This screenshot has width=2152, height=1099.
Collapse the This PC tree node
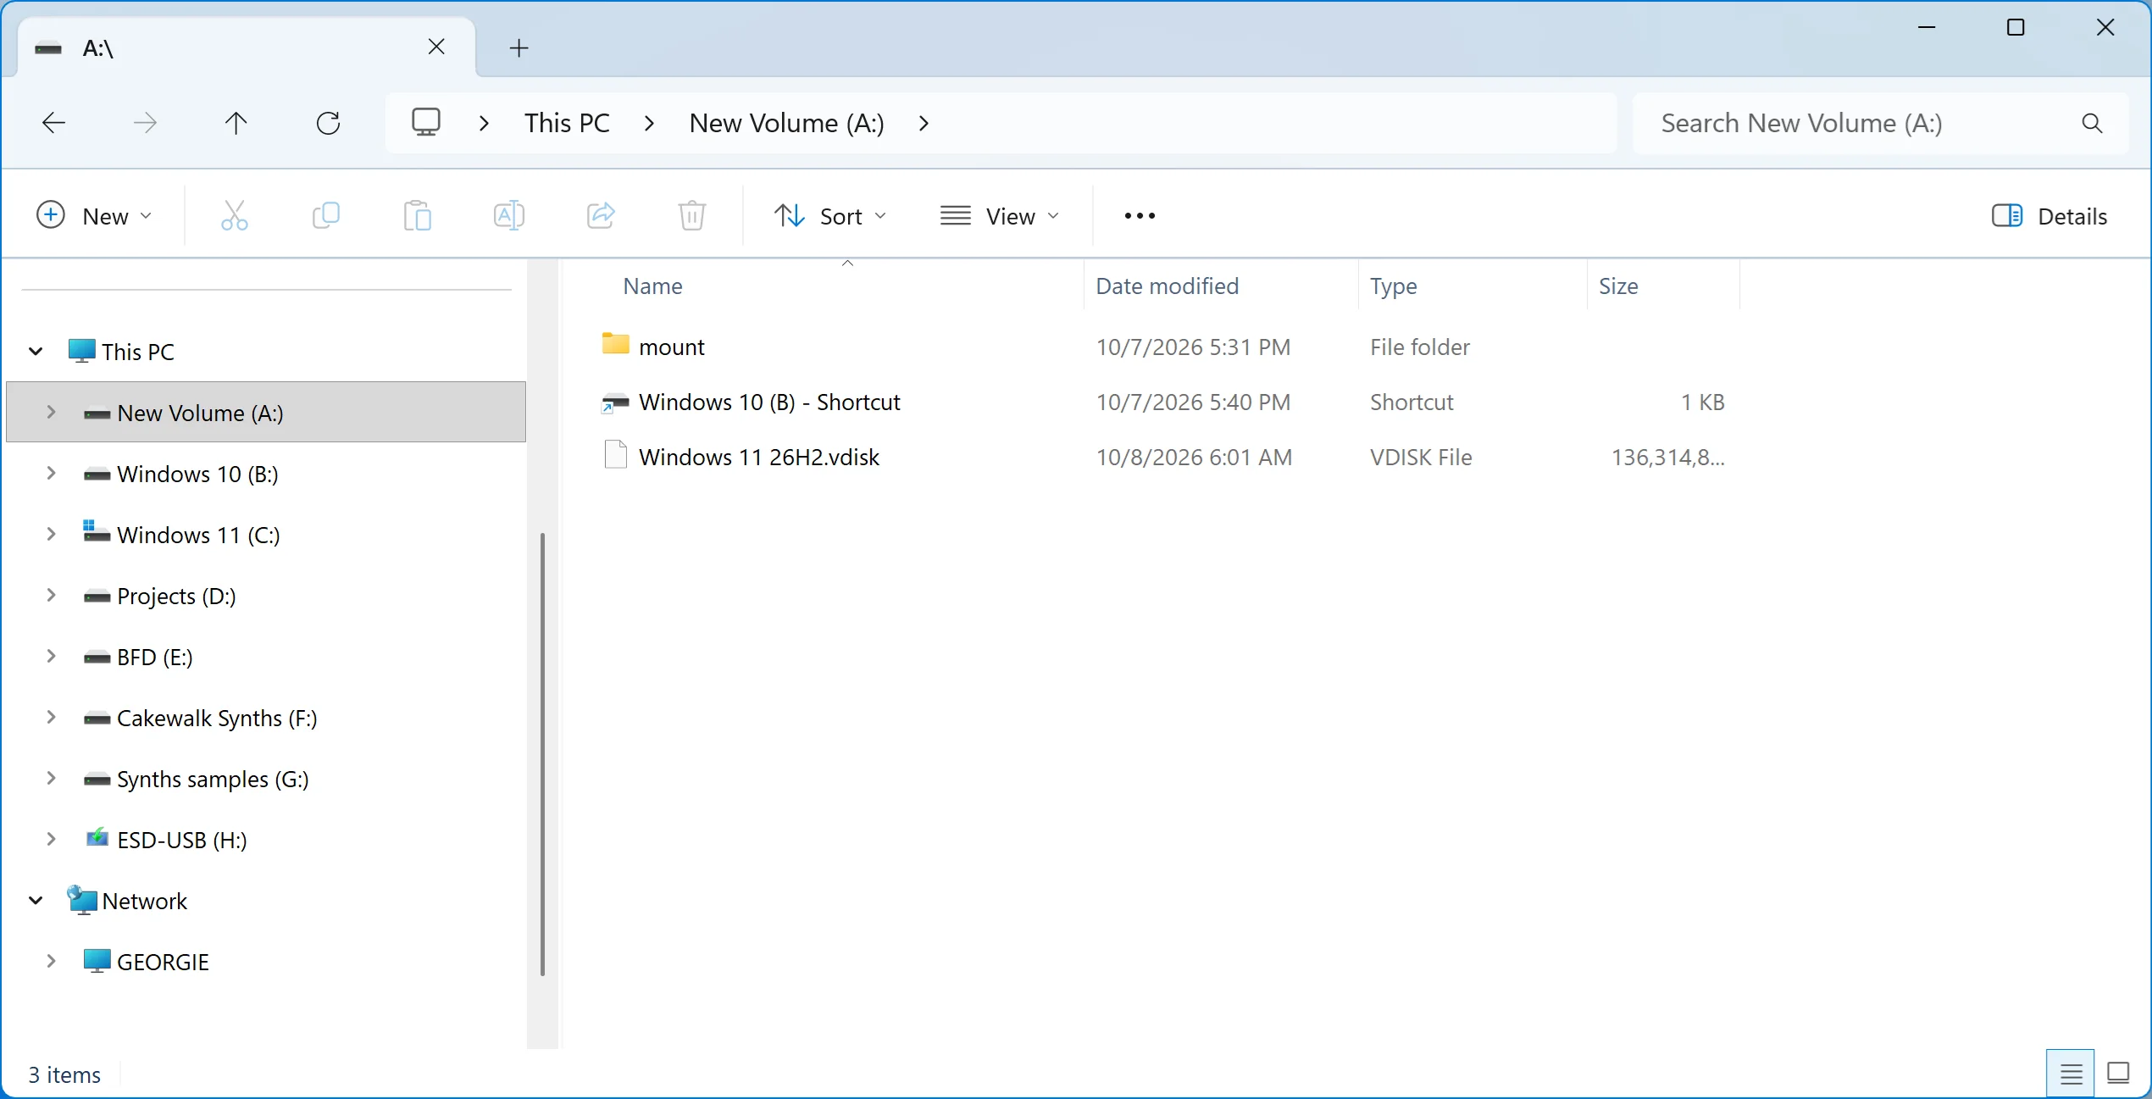click(36, 351)
